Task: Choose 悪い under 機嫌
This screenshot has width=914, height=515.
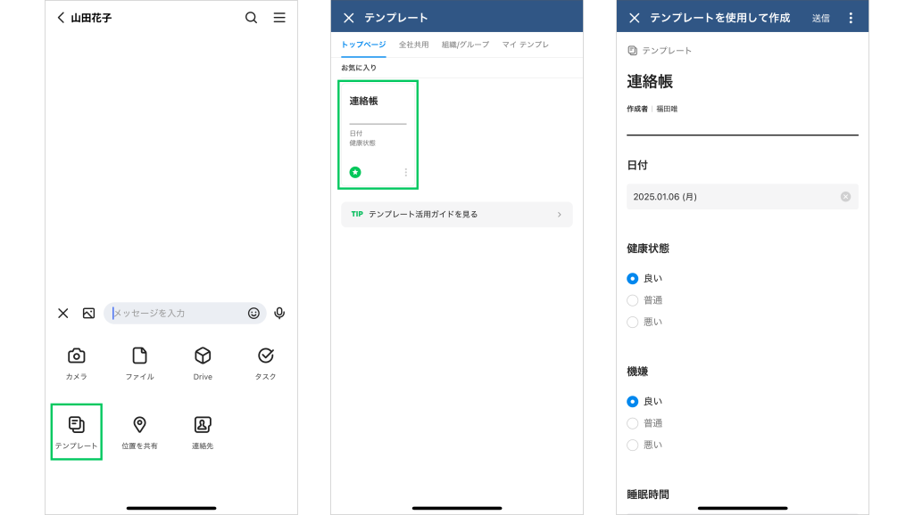Action: coord(632,444)
